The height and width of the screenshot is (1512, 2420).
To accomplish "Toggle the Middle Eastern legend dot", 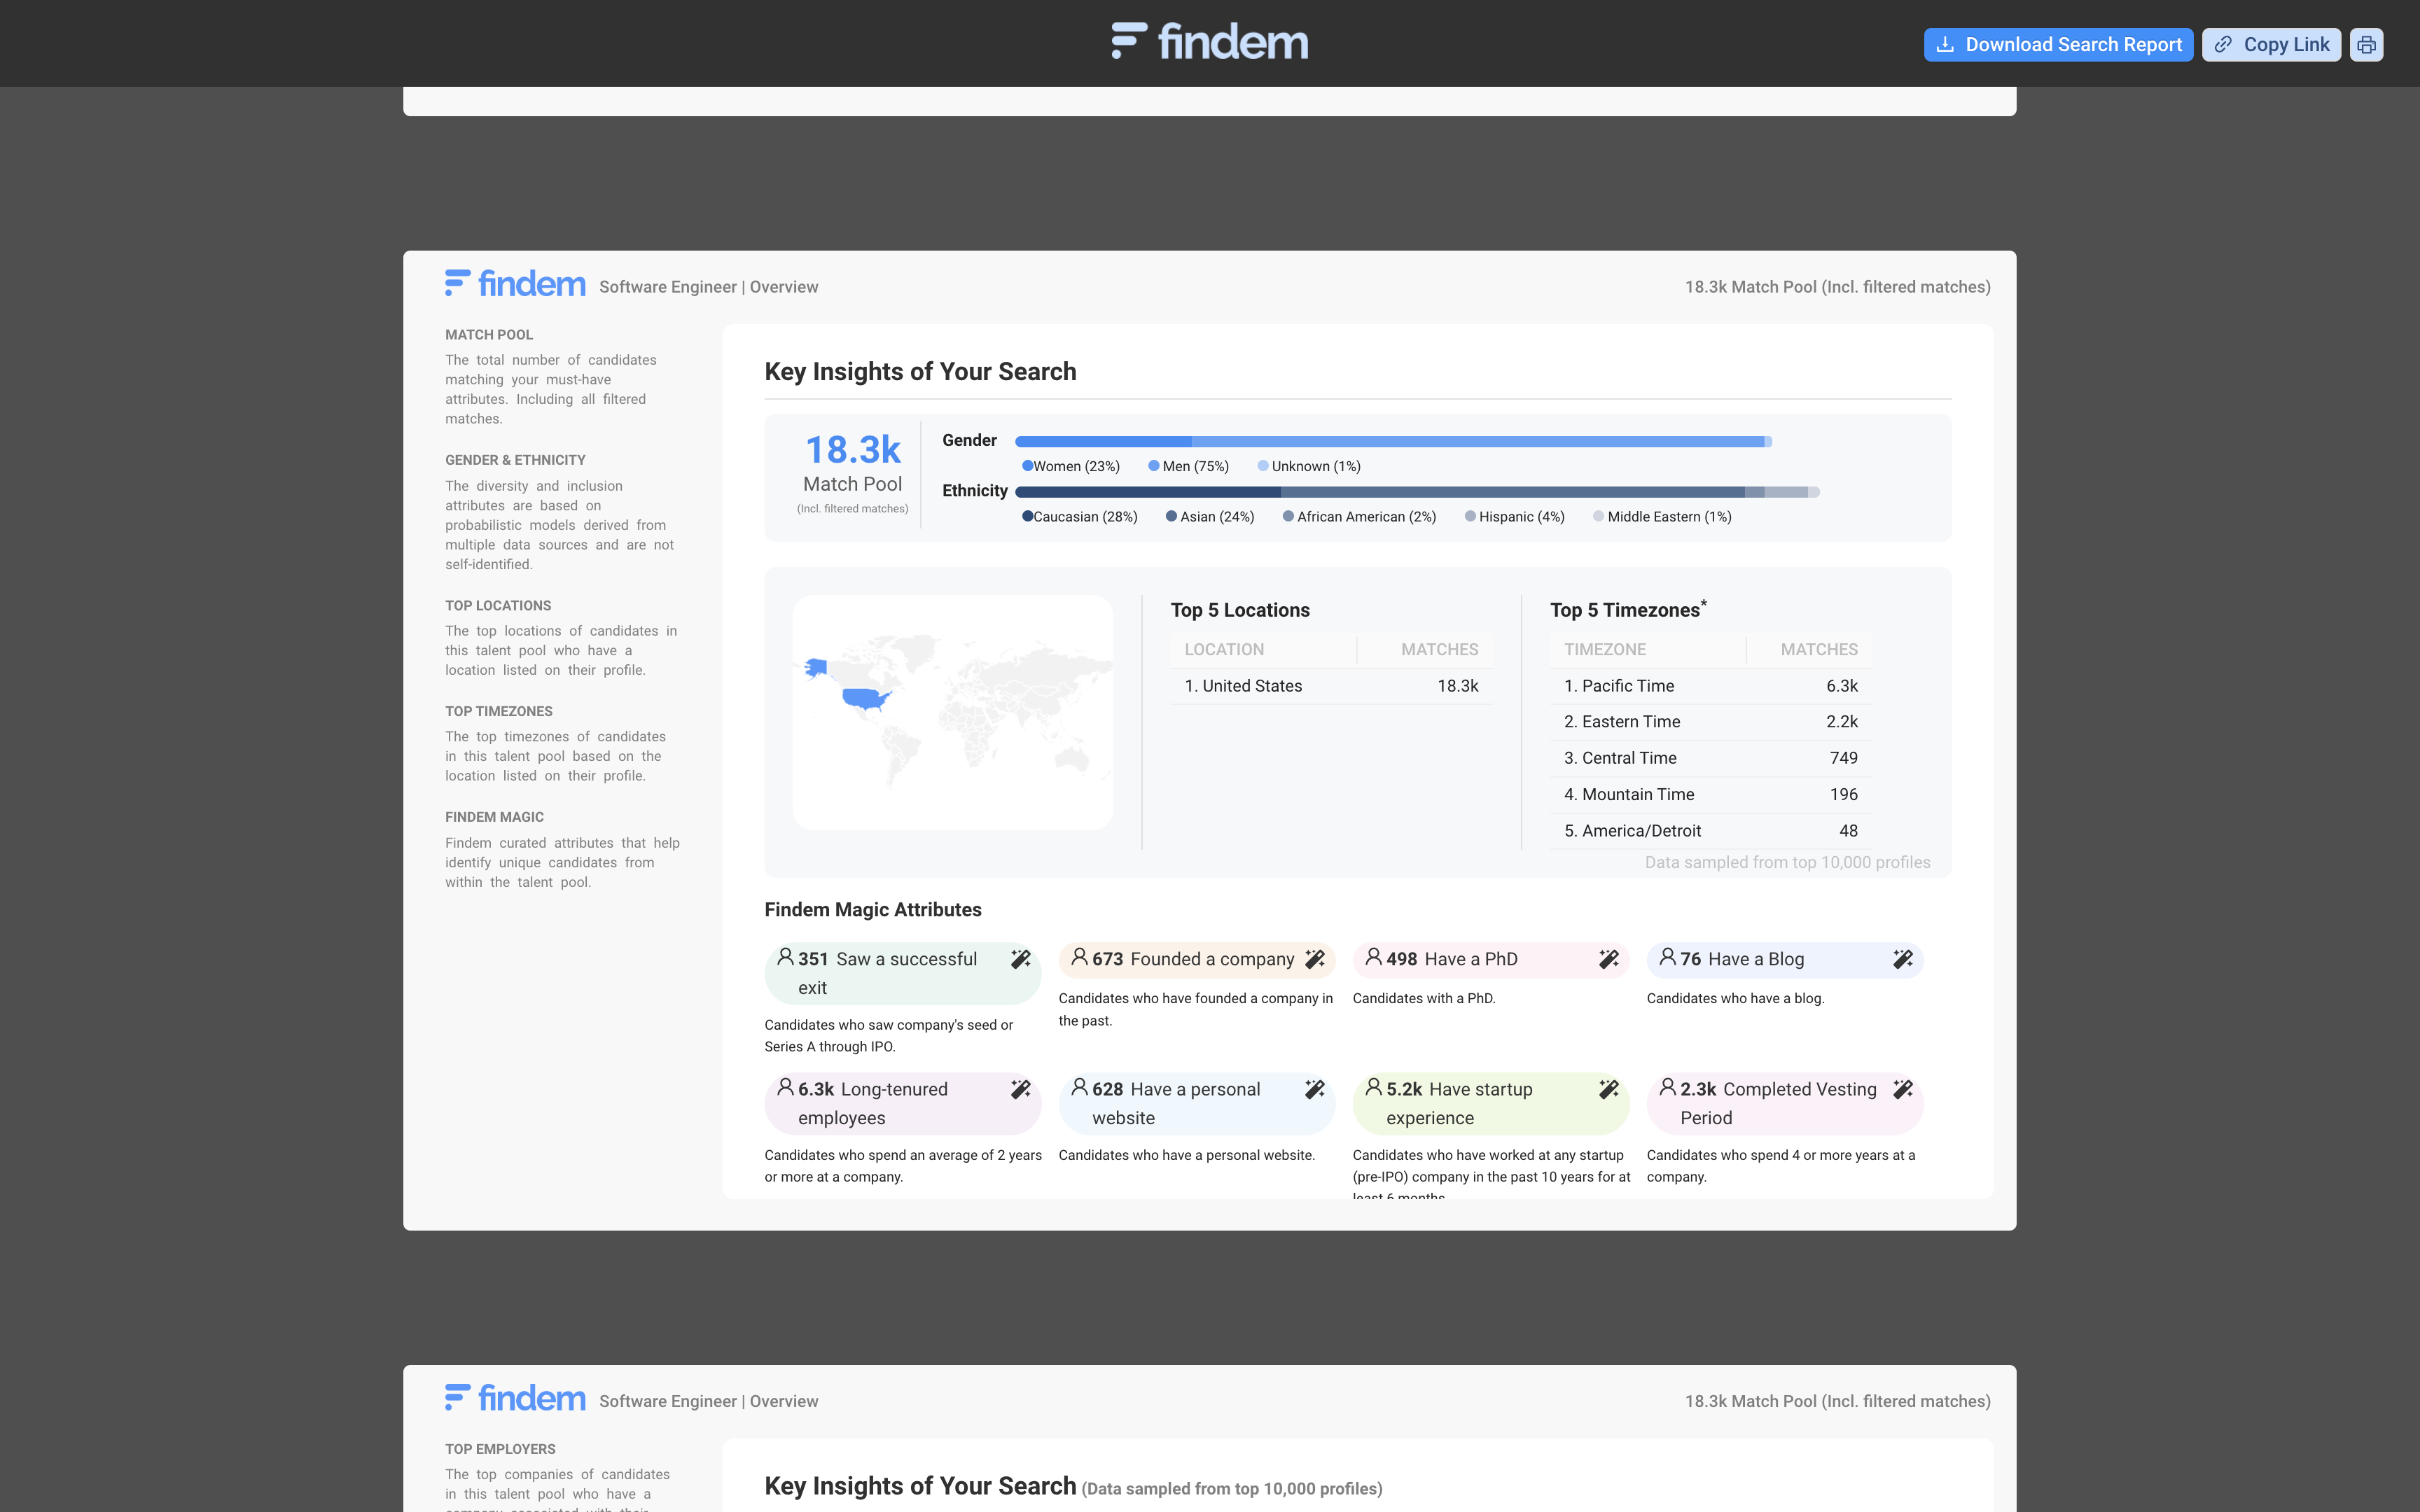I will [x=1598, y=517].
